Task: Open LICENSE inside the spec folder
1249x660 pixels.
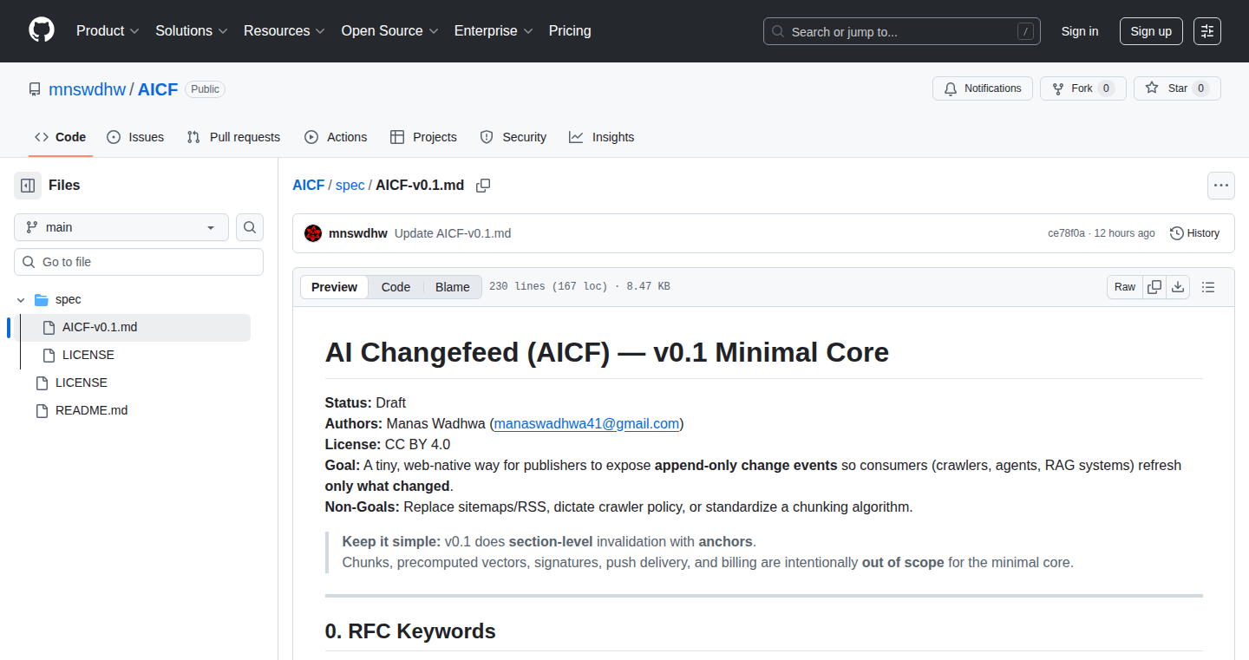Action: pyautogui.click(x=88, y=355)
